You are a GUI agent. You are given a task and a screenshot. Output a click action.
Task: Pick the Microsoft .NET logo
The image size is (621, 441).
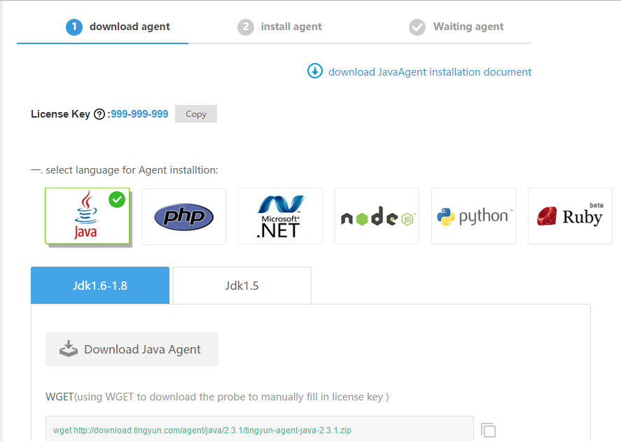click(x=280, y=216)
